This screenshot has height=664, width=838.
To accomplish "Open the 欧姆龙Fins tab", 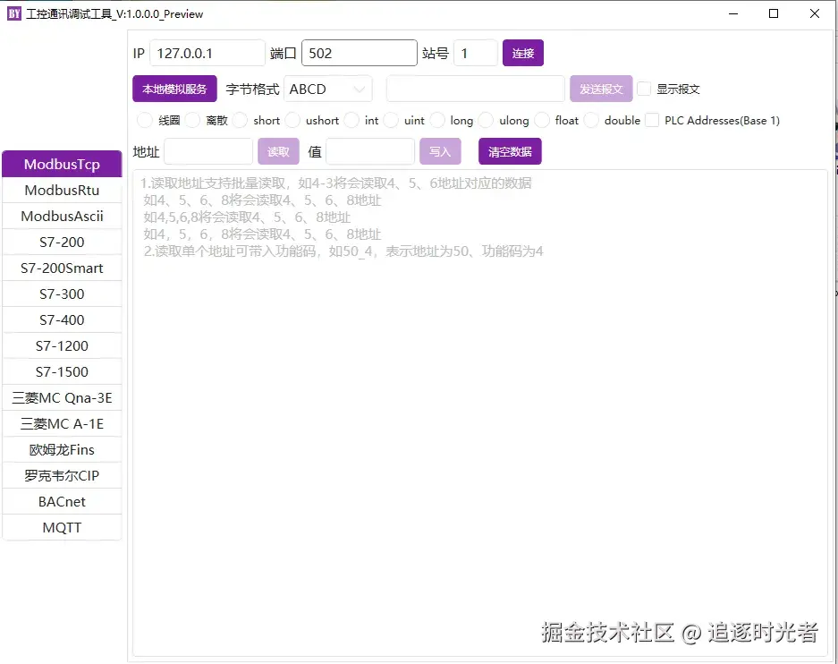I will click(x=62, y=450).
